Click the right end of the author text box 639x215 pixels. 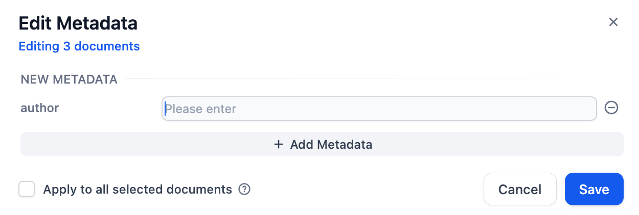pyautogui.click(x=583, y=109)
